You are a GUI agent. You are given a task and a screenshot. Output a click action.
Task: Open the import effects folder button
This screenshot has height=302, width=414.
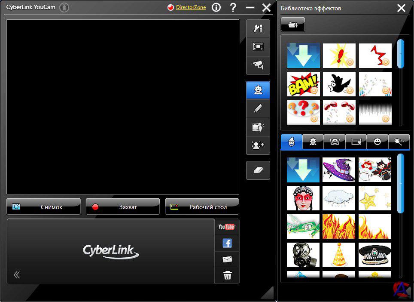[293, 25]
